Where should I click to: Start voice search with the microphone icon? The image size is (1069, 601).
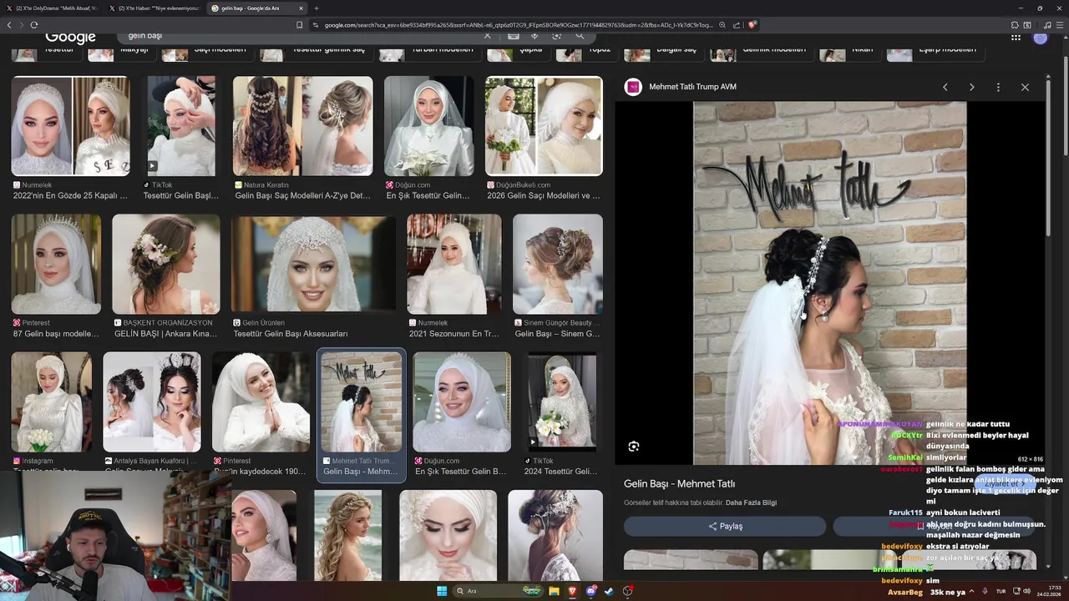(534, 36)
